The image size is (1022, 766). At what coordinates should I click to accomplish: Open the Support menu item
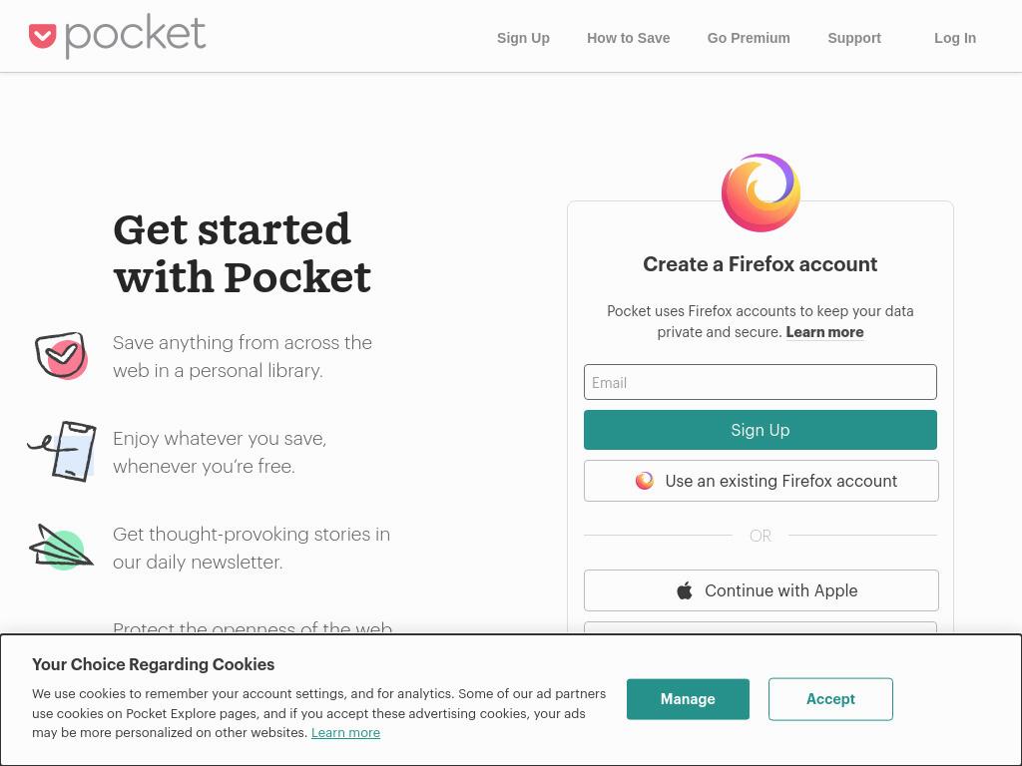coord(854,38)
